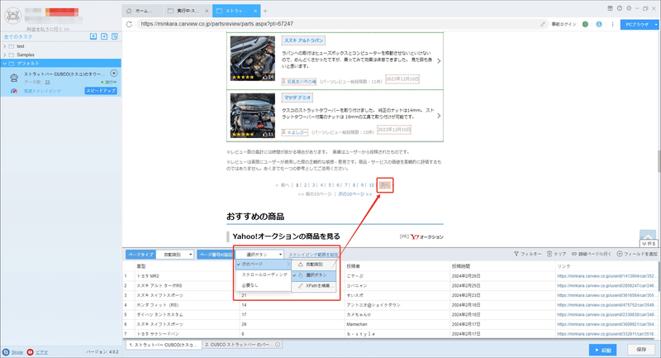Click the third task-list icon beside new task
Image resolution: width=661 pixels, height=358 pixels.
[x=115, y=36]
